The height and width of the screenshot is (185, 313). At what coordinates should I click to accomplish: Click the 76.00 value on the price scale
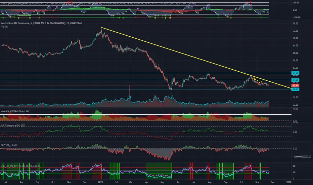[x=296, y=24]
